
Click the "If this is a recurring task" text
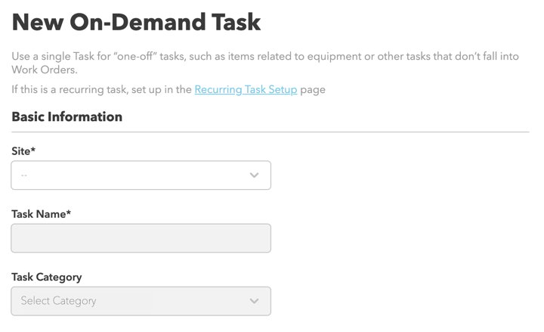click(102, 89)
